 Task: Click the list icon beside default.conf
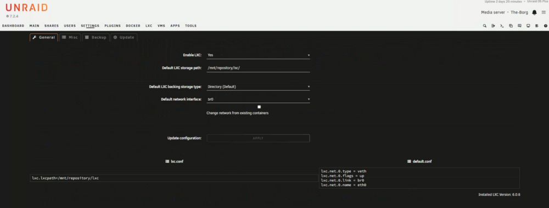tap(409, 161)
